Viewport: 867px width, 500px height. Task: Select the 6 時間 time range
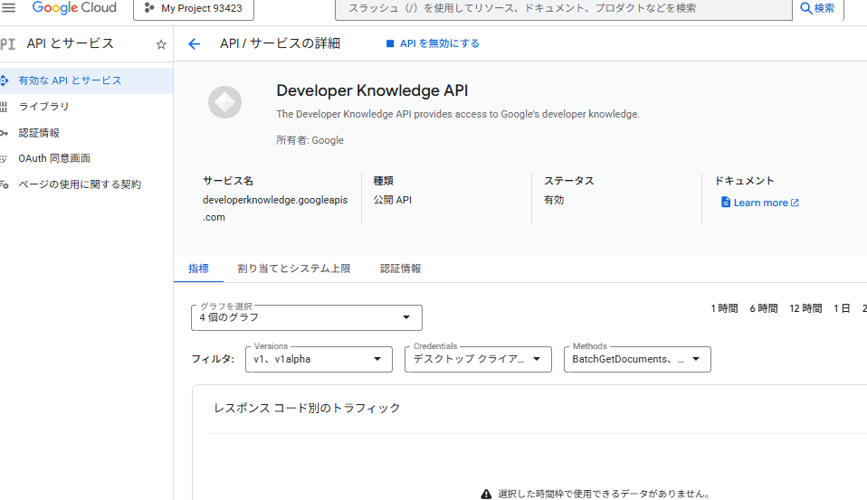point(764,308)
